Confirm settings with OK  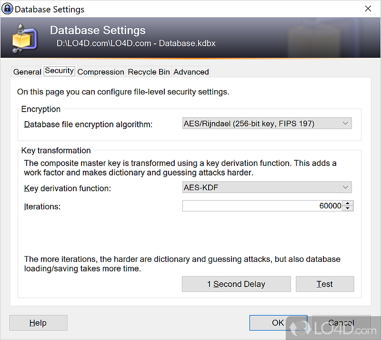pyautogui.click(x=278, y=323)
